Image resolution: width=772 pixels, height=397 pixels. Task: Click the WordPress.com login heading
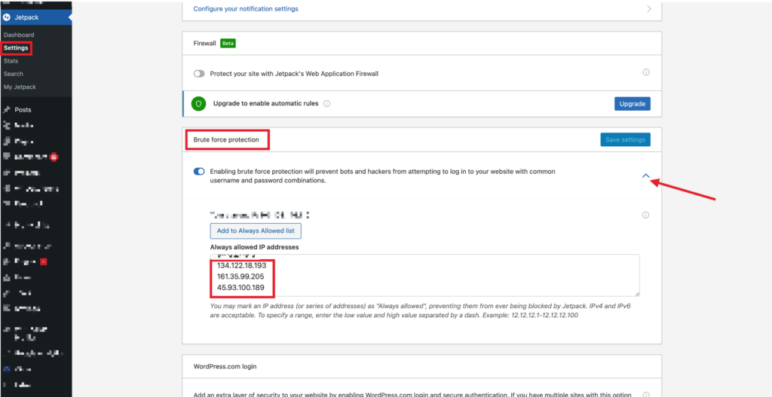(225, 367)
